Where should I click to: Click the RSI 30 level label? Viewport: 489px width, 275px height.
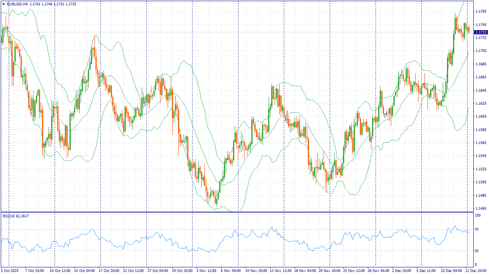pos(476,251)
